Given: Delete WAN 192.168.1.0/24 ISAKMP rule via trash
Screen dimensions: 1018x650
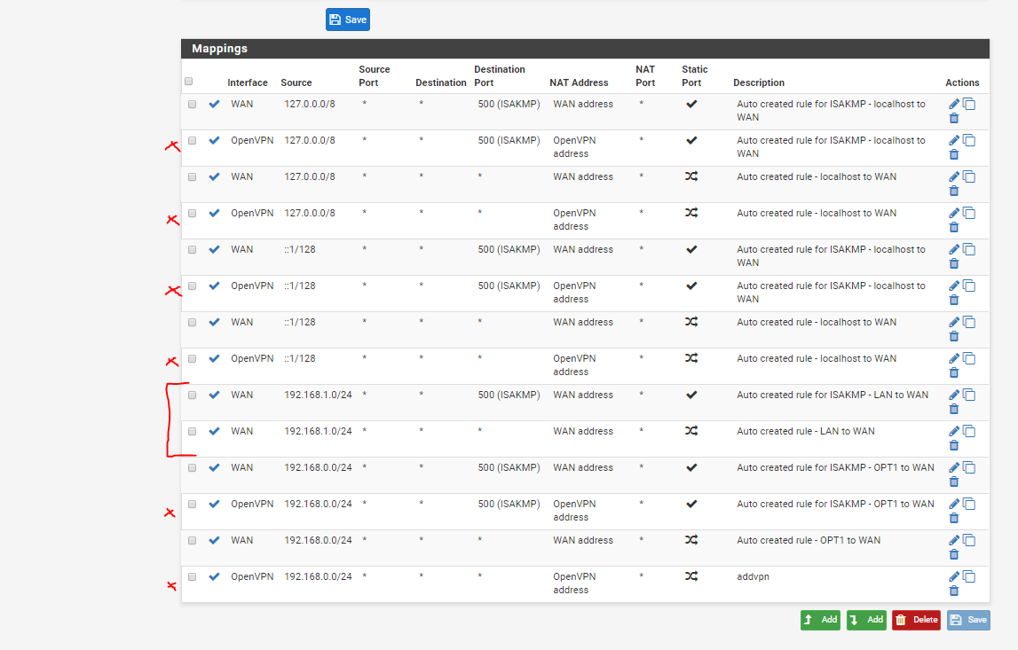Looking at the screenshot, I should click(954, 409).
